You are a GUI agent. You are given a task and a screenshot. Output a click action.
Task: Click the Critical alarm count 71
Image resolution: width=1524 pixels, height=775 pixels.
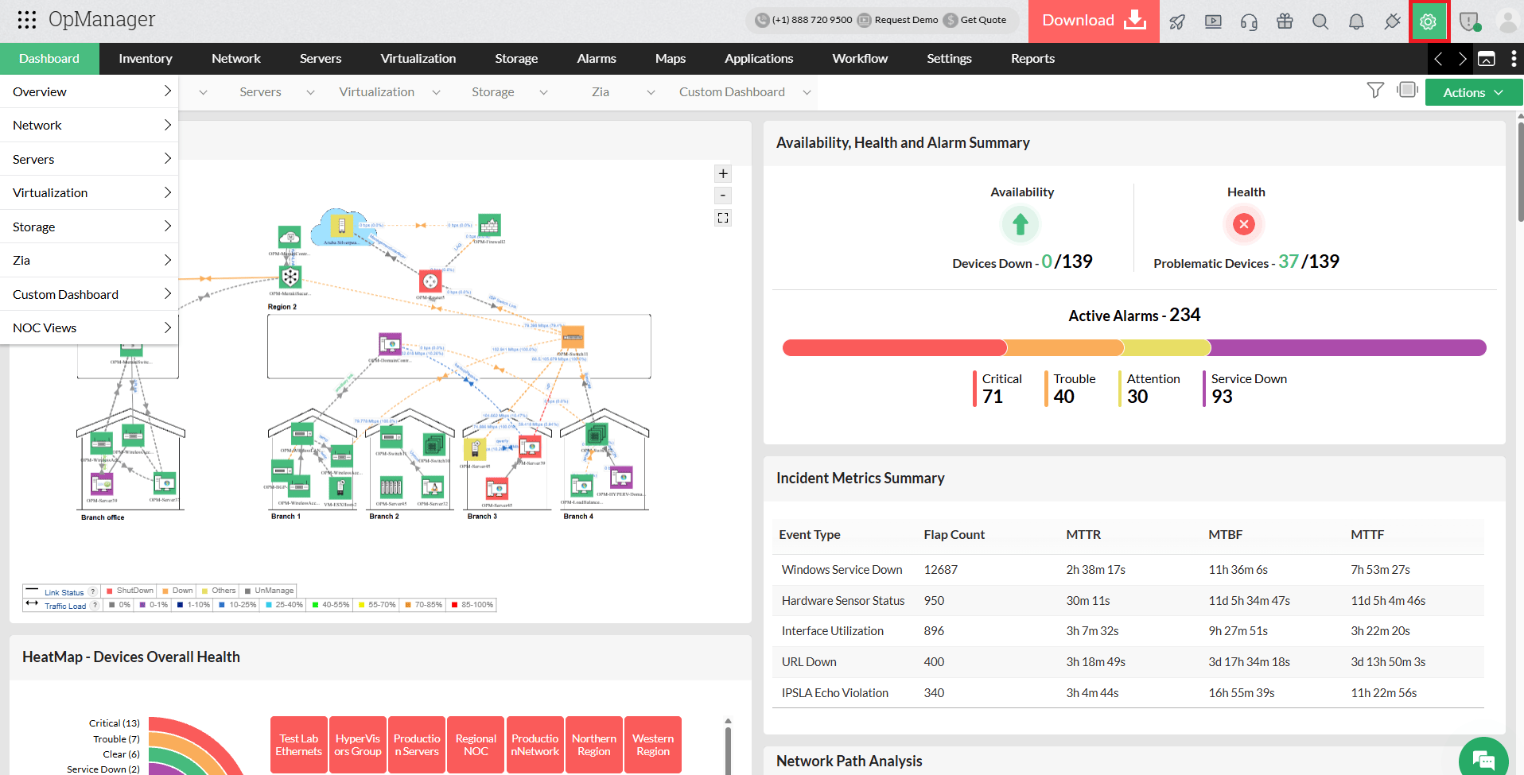(x=993, y=397)
